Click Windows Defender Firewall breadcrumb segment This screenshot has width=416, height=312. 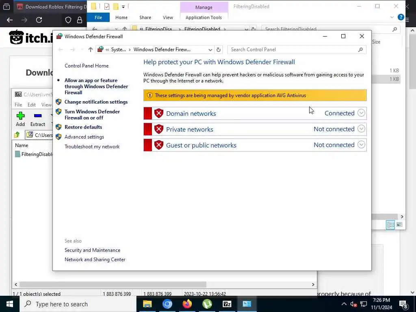click(162, 50)
